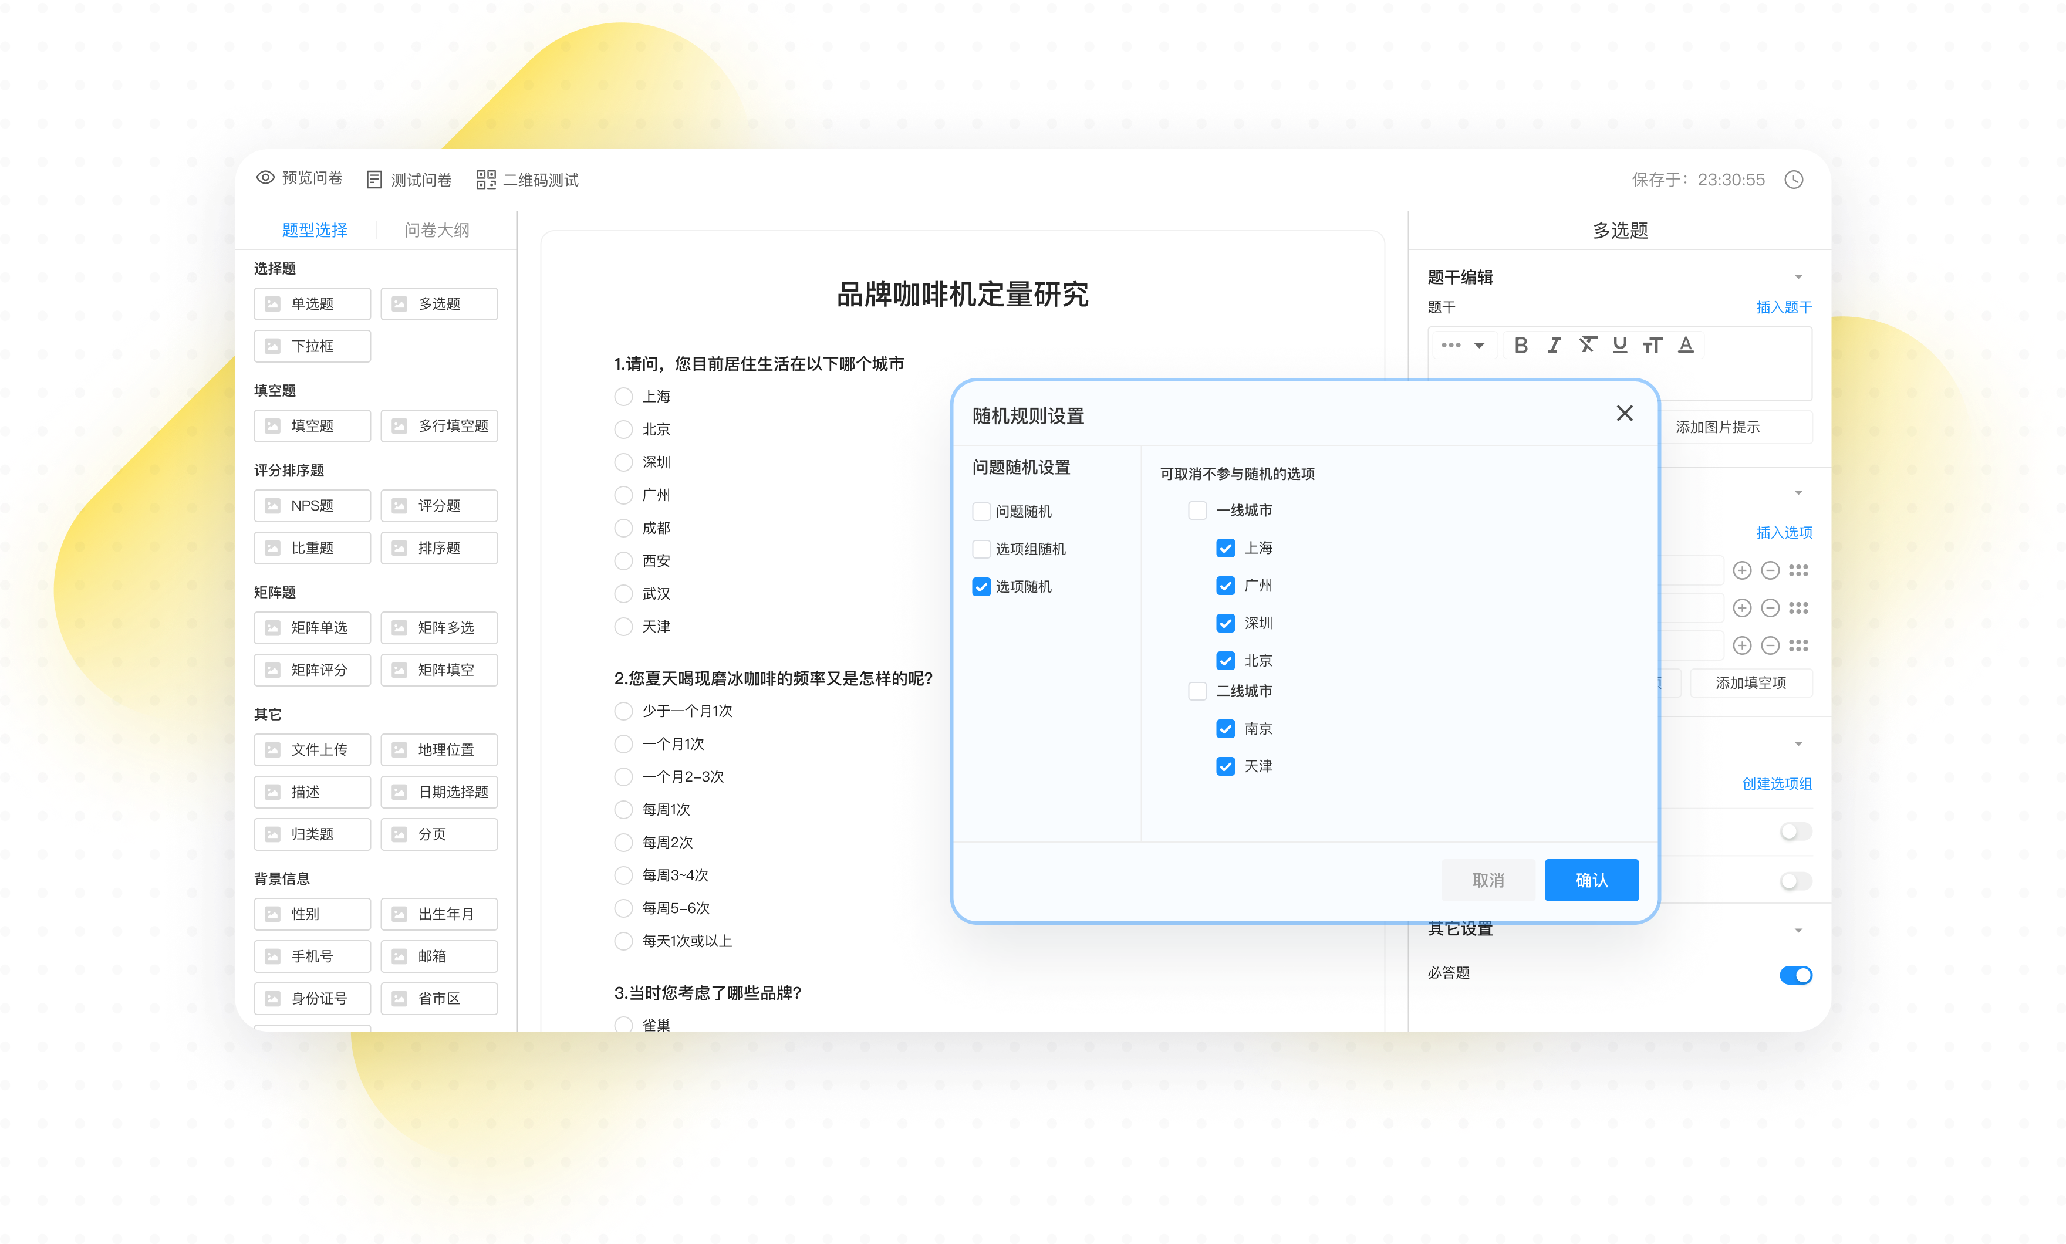Screen dimensions: 2066x1244
Task: Add a 排序题 question type
Action: pyautogui.click(x=438, y=548)
